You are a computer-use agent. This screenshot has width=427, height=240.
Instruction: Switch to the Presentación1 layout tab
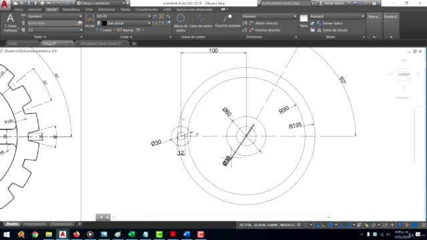[x=35, y=224]
